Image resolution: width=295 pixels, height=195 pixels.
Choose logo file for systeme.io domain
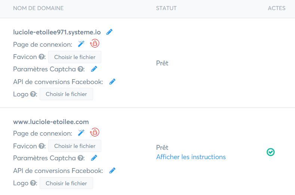(x=66, y=94)
